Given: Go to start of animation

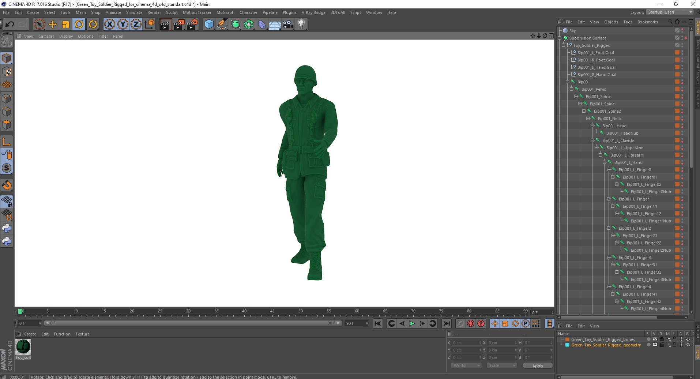Looking at the screenshot, I should (x=378, y=323).
